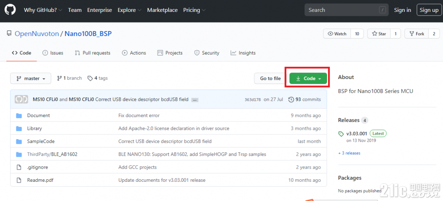Click the folder icon of Document

click(x=19, y=115)
